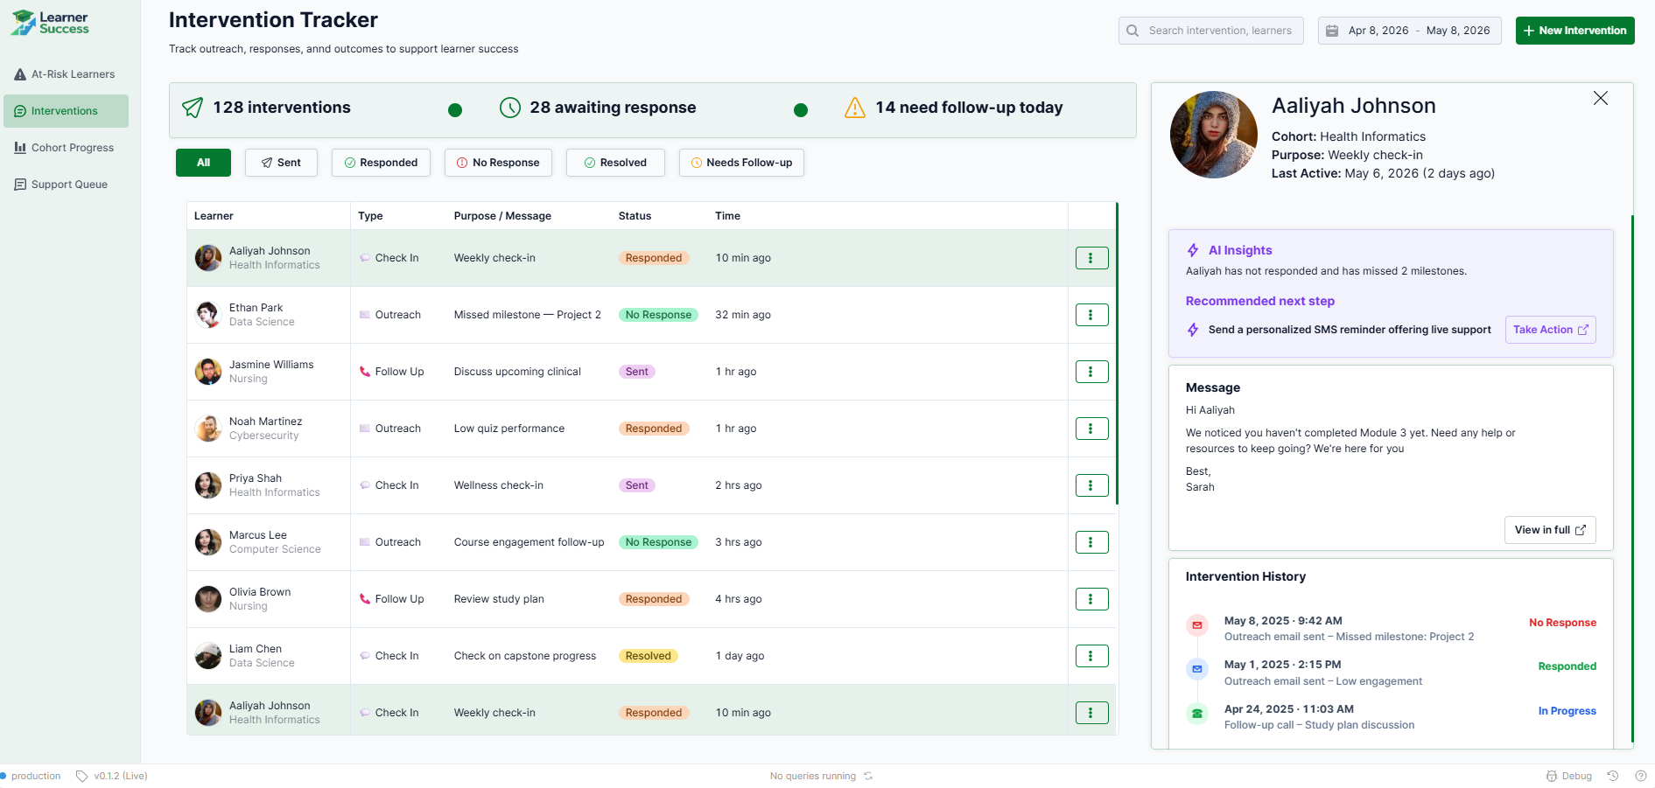Click Priya Shah's Sent status badge
Image resolution: width=1655 pixels, height=788 pixels.
pos(637,485)
